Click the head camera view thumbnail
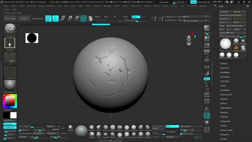 click(189, 40)
